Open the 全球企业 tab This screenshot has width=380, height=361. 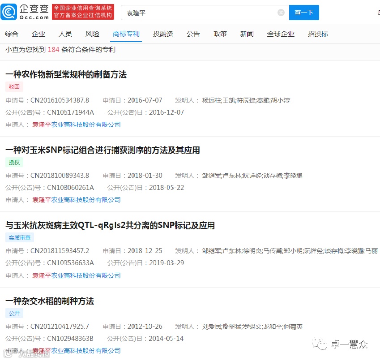(280, 34)
